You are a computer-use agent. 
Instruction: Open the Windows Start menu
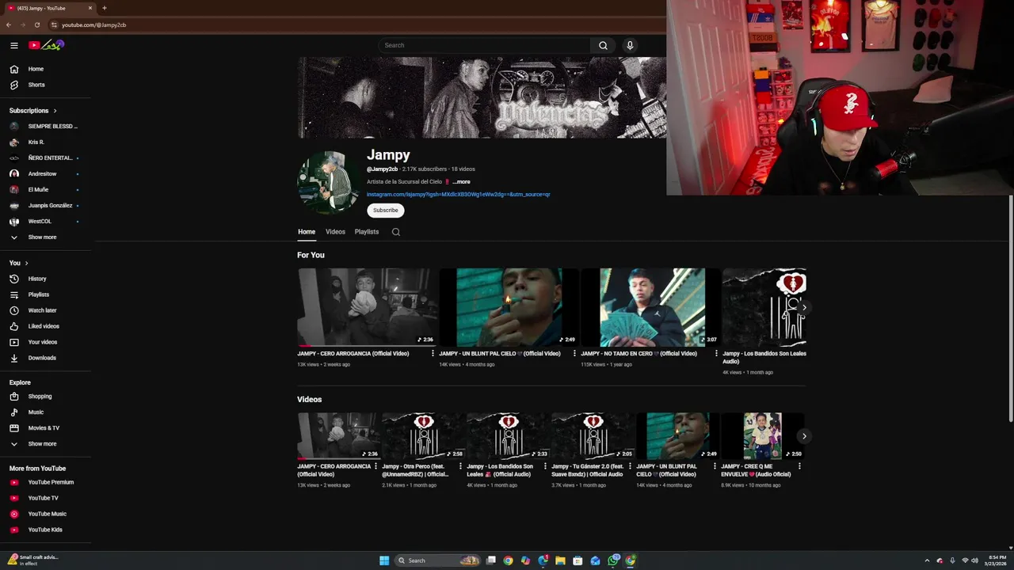tap(384, 560)
